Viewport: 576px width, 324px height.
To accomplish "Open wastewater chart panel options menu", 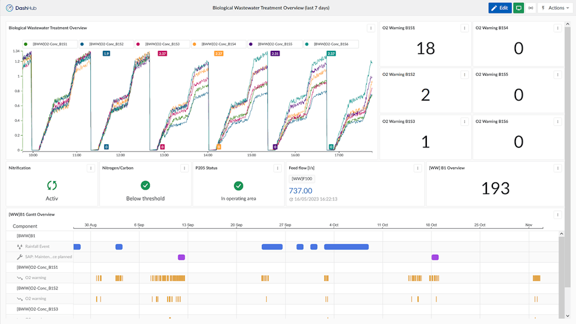I will pyautogui.click(x=371, y=28).
